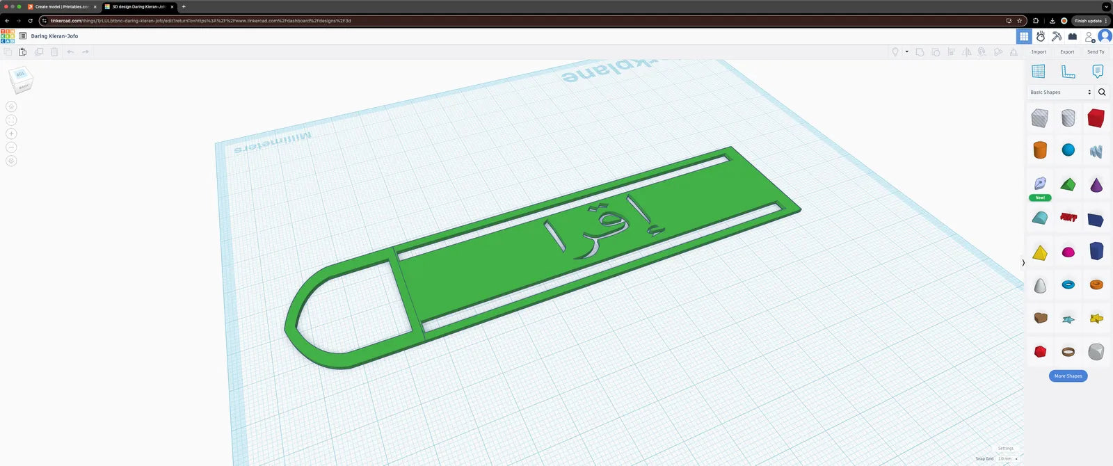Pick the teal Round Roof shape

click(x=1040, y=218)
